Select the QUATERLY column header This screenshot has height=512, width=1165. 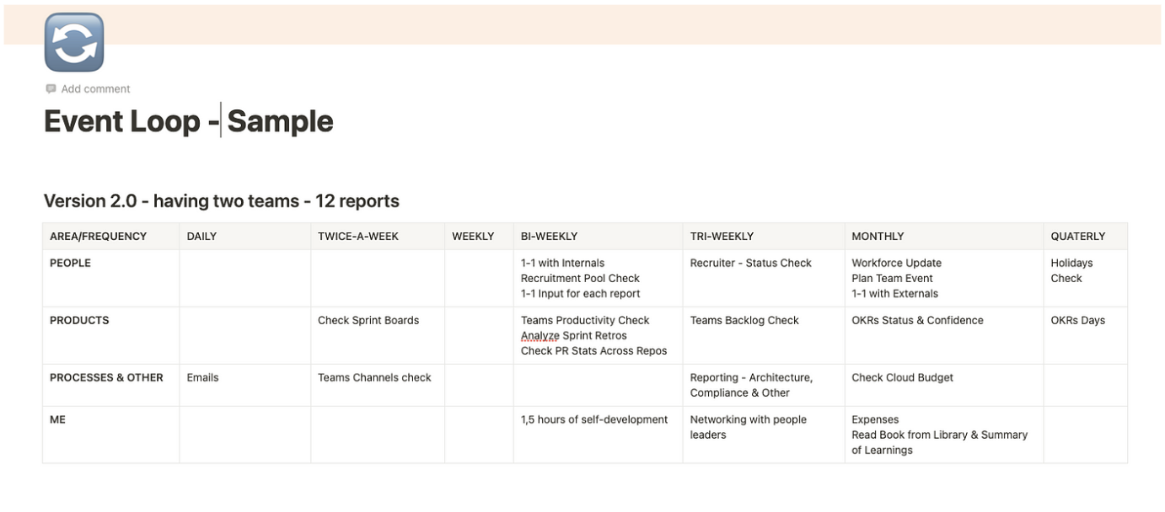point(1077,237)
